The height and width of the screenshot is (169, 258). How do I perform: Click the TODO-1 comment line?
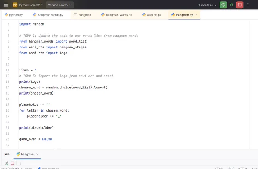click(79, 36)
